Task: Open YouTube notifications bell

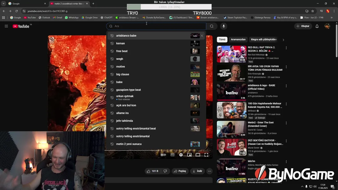Action: tap(317, 26)
